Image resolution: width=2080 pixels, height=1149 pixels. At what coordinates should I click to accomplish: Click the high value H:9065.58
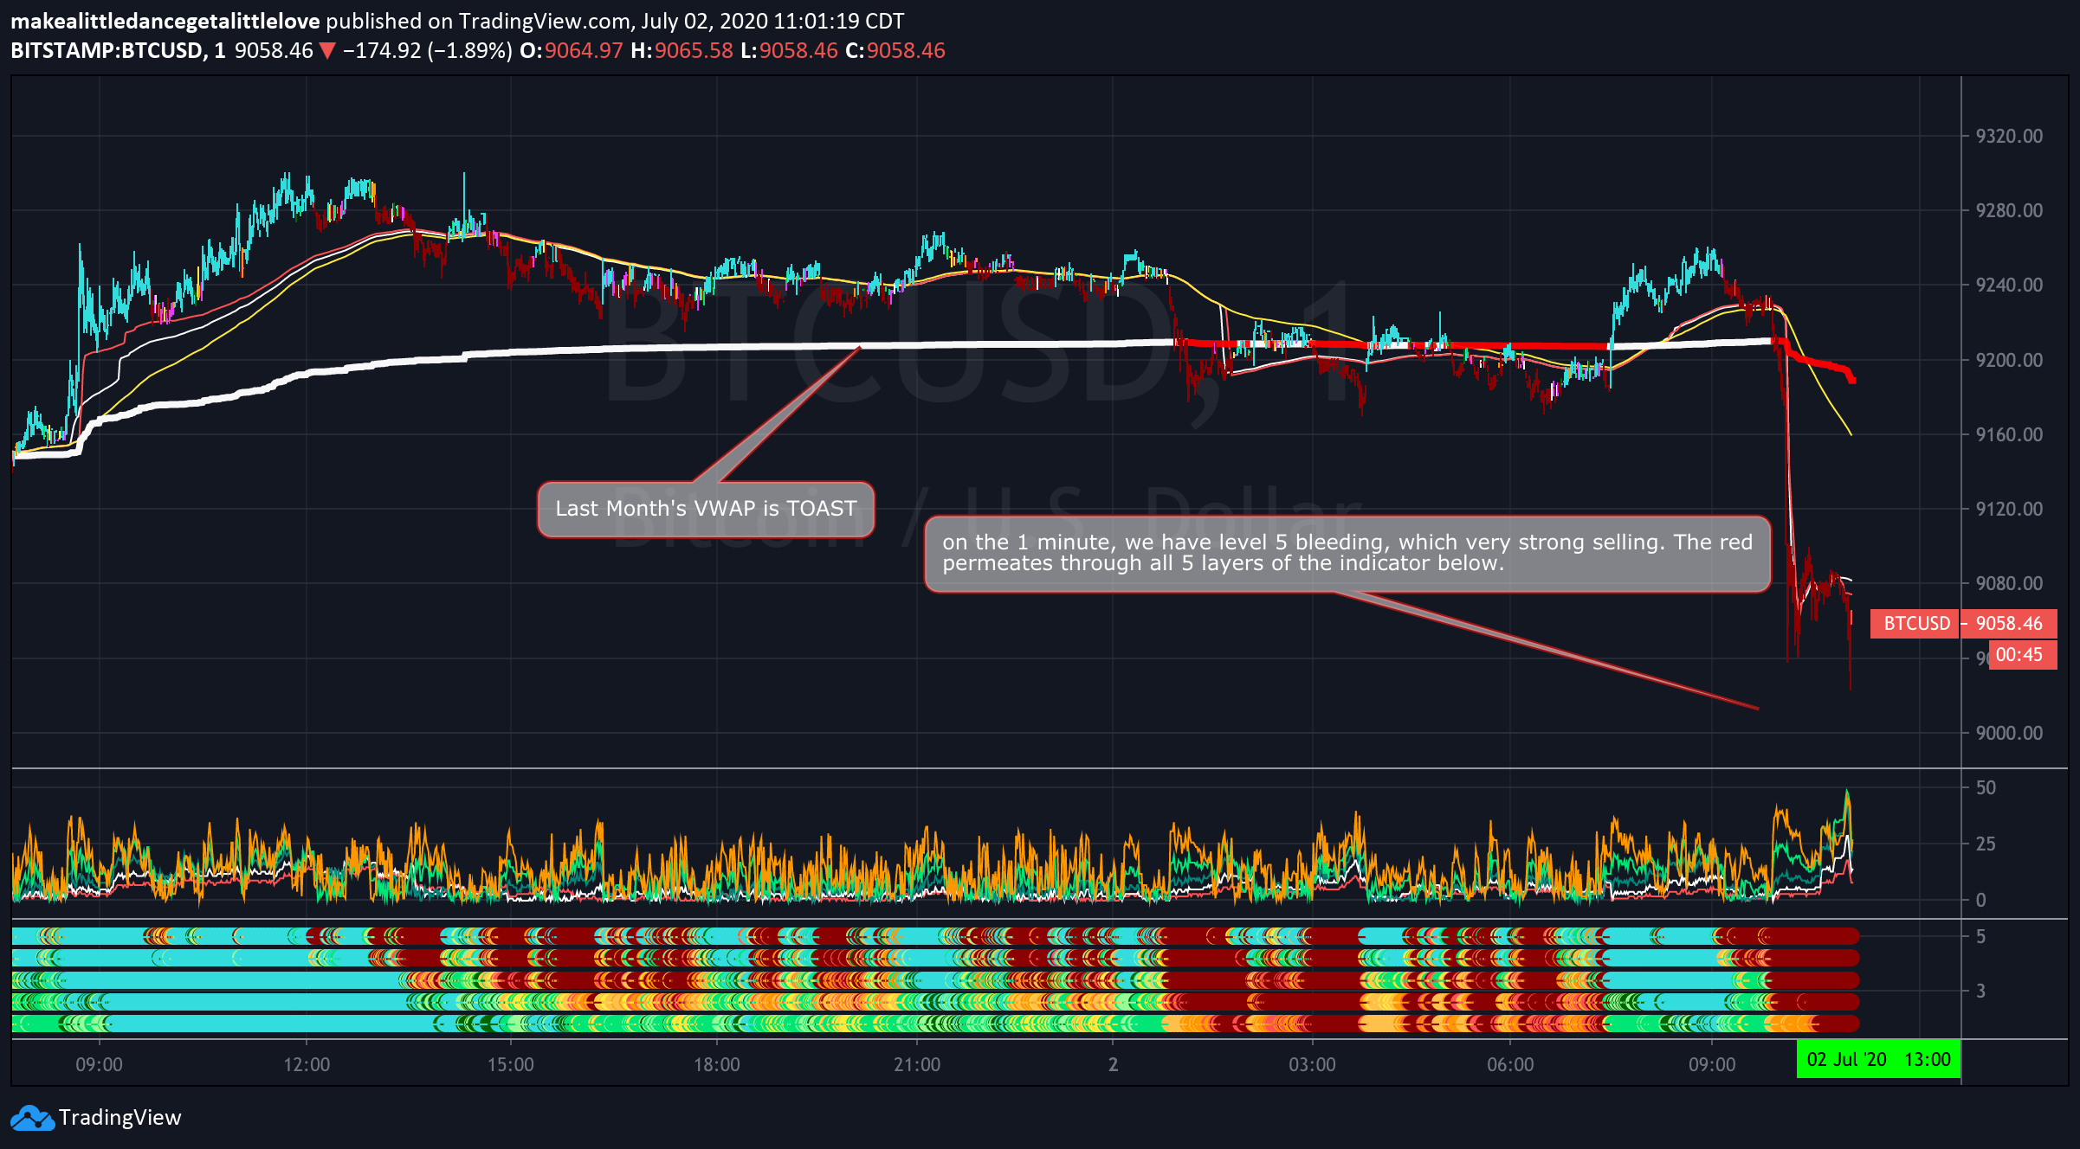pos(681,51)
